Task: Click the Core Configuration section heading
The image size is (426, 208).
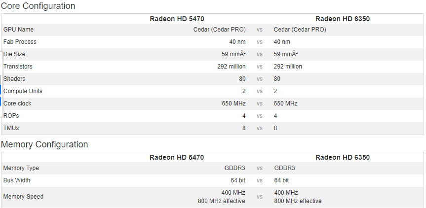Action: (38, 6)
